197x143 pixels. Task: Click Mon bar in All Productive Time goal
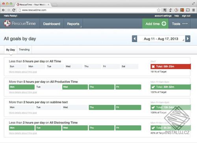pyautogui.click(x=22, y=87)
